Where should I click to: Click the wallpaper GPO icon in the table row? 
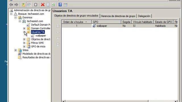pos(94,26)
